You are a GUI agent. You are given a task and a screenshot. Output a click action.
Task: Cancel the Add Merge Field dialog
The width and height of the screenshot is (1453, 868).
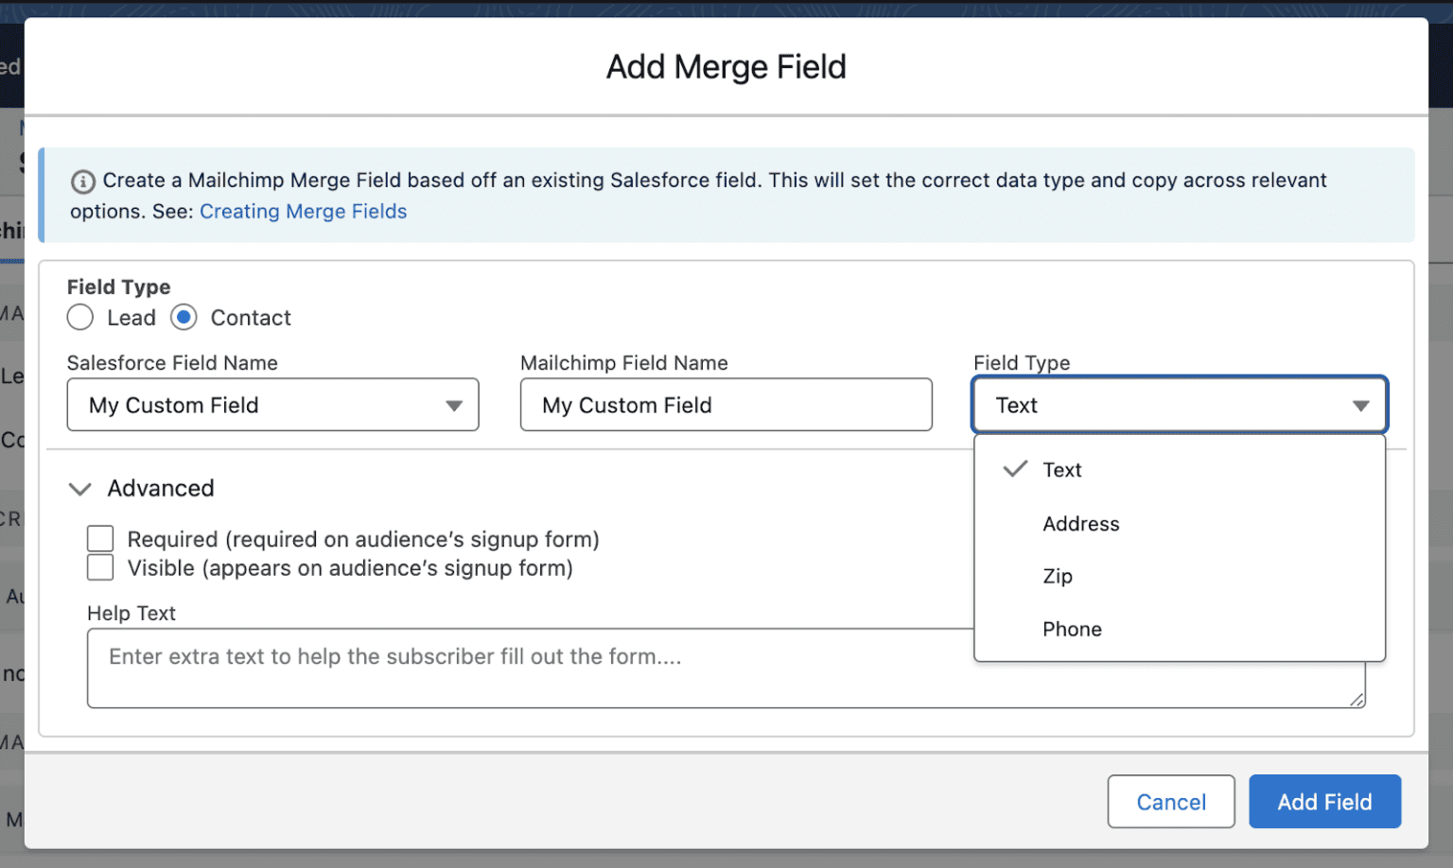[x=1171, y=802]
